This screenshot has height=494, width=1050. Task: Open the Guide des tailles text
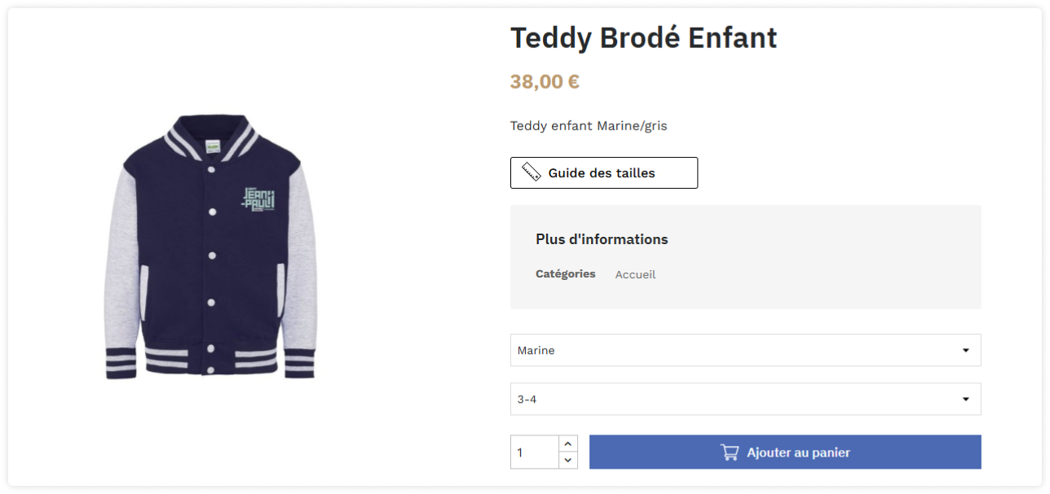click(602, 173)
